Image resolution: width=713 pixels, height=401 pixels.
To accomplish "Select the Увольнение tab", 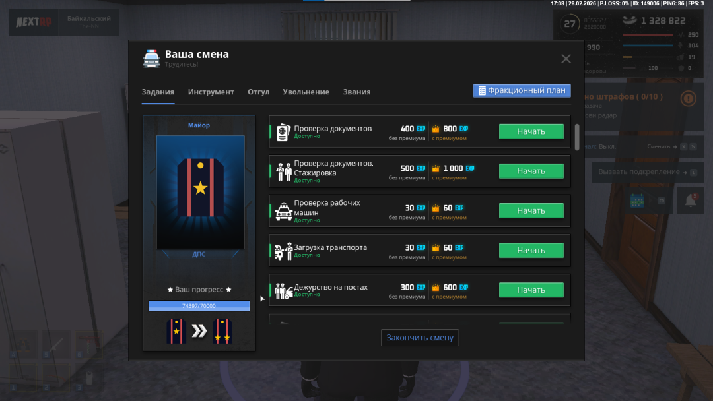I will click(x=306, y=92).
